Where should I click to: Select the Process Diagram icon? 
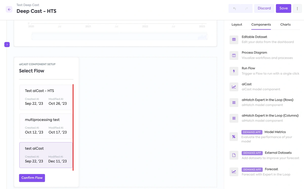234,55
